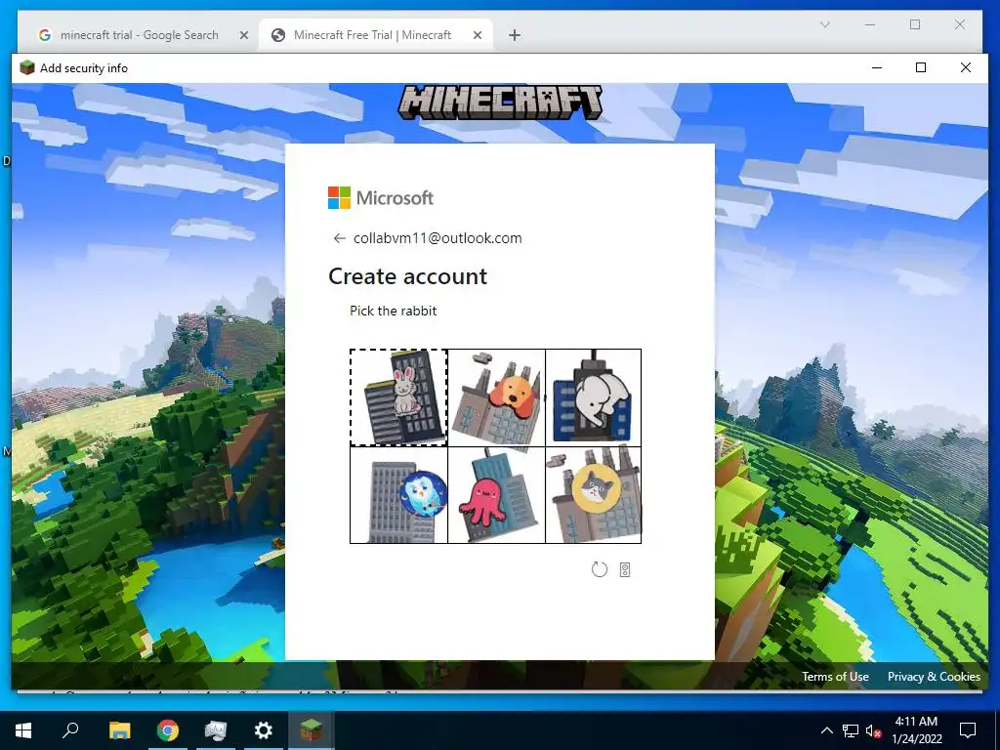Open Windows taskbar search
Screen dimensions: 1000x750
pos(70,730)
